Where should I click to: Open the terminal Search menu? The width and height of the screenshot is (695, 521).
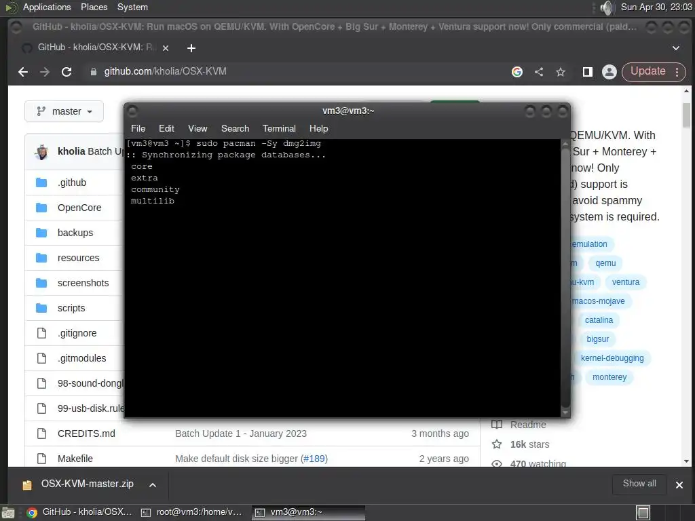point(235,128)
